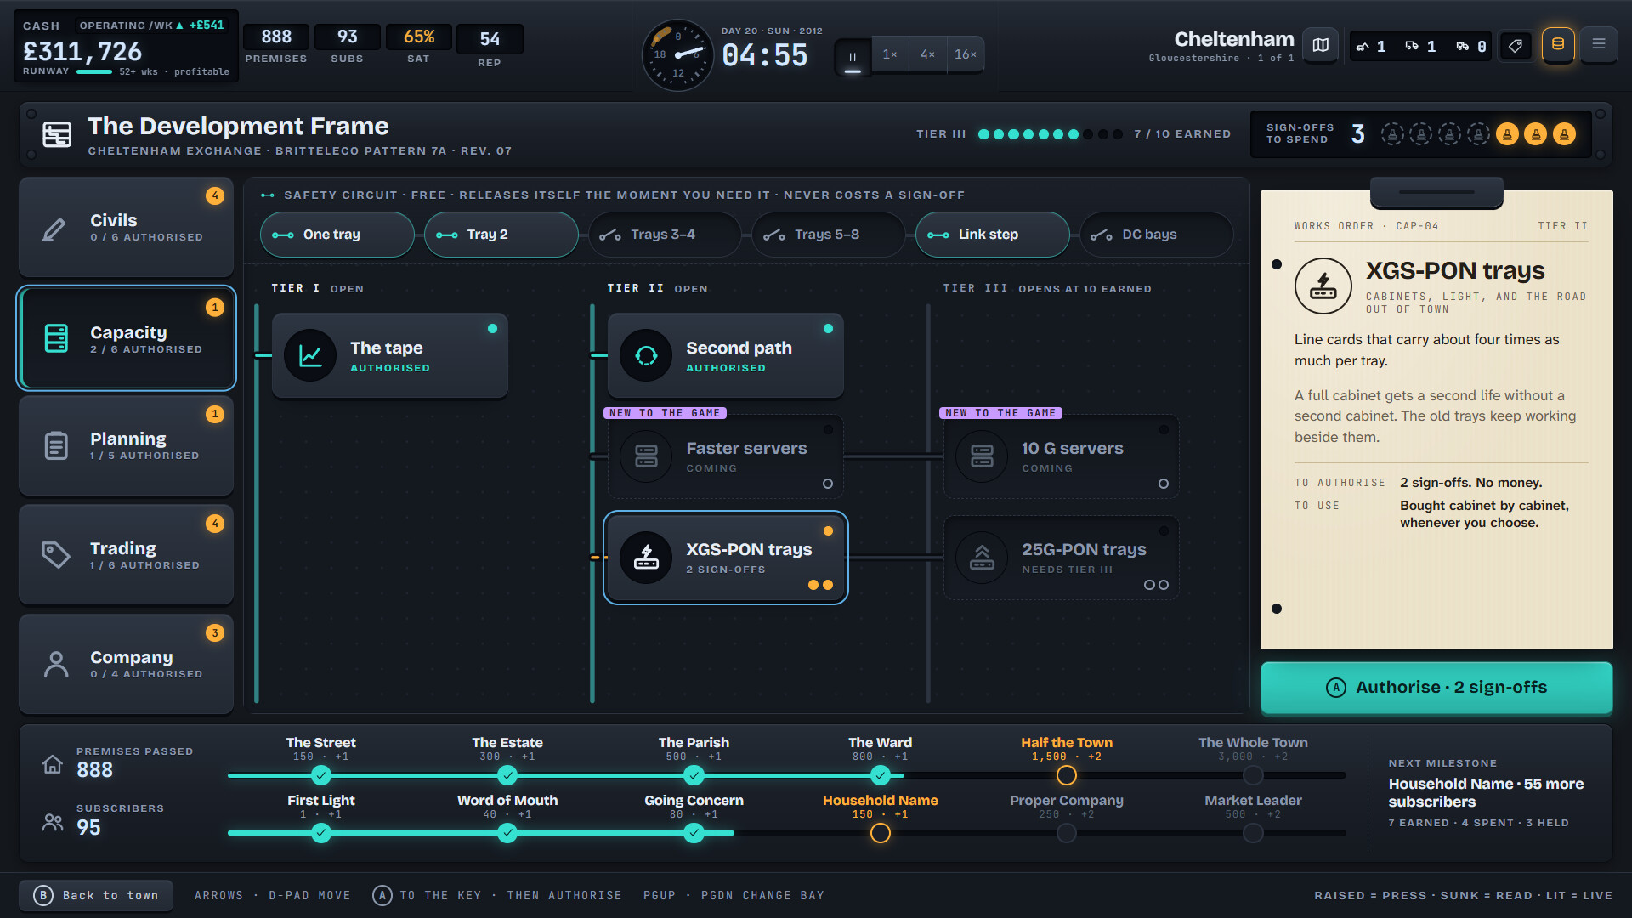
Task: Click the price tag icon in top bar
Action: point(1515,46)
